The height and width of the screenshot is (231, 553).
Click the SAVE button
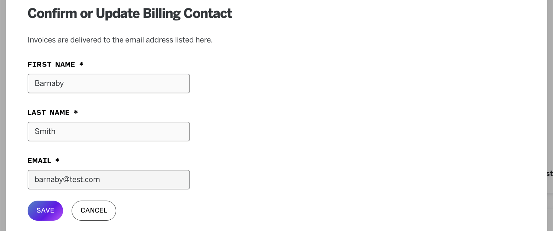click(45, 211)
